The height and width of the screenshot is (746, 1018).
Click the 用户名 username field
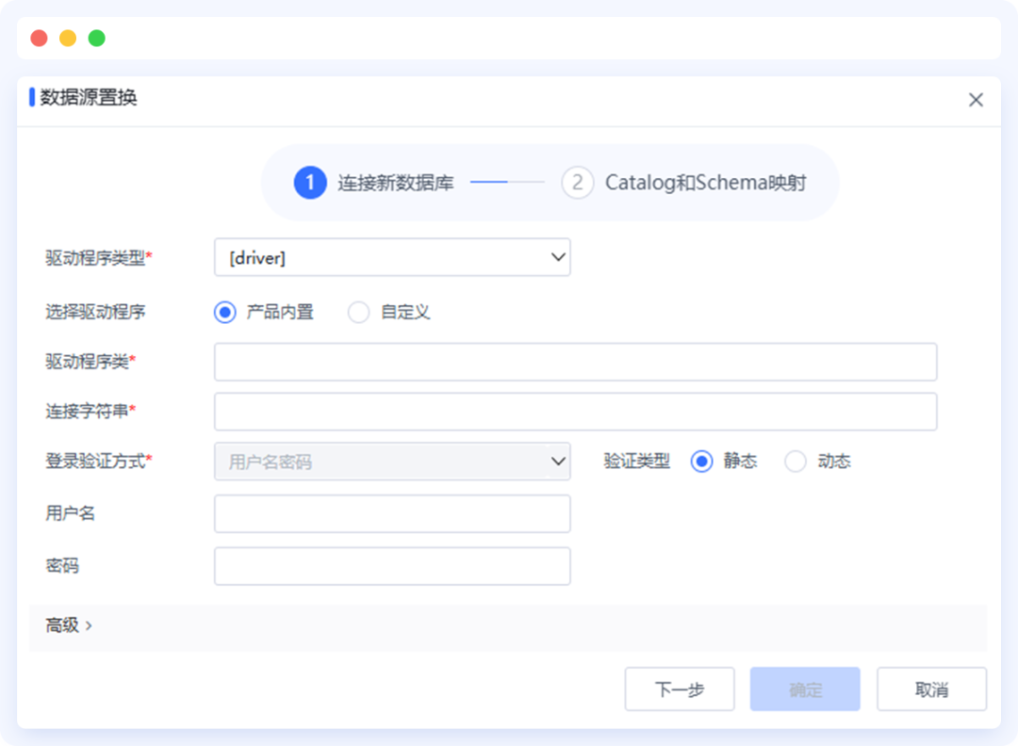tap(392, 513)
